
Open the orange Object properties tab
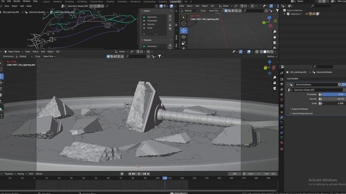point(282,112)
